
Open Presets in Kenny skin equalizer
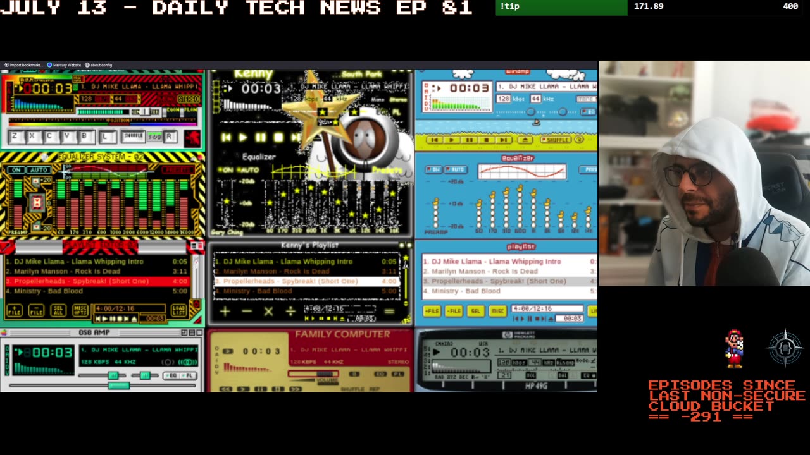(387, 170)
